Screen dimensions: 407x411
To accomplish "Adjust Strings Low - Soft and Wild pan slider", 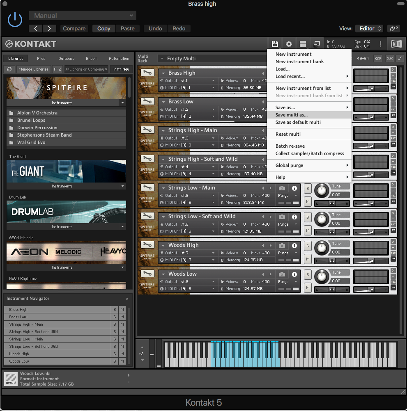I will click(x=332, y=232).
